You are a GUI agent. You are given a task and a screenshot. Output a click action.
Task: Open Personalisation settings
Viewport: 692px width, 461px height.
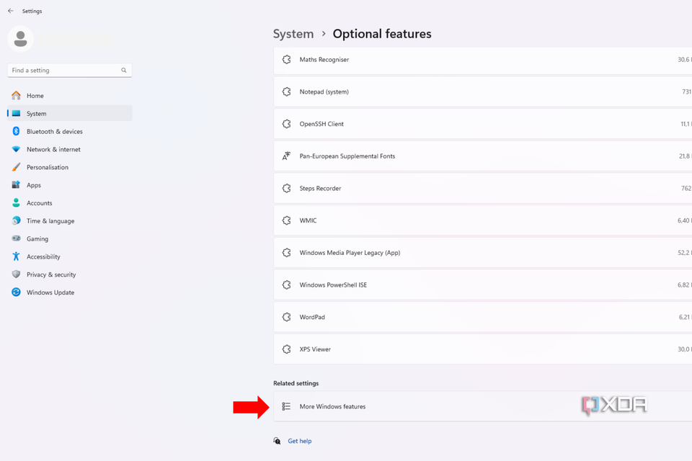point(70,167)
